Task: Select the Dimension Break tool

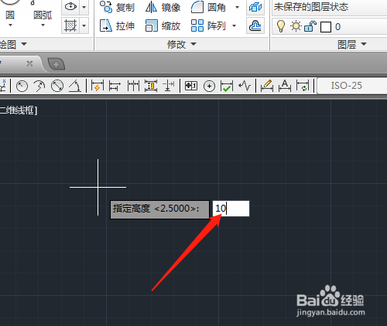Action: tap(169, 86)
